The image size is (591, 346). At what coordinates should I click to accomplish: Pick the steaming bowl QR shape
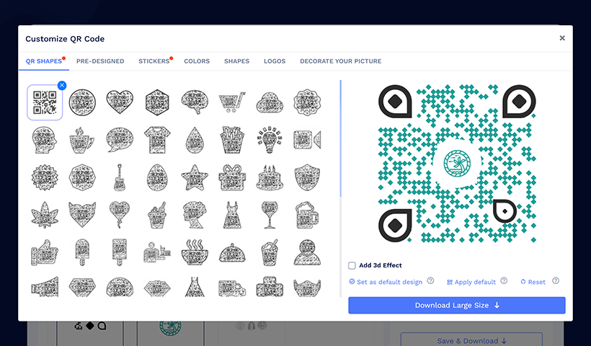(x=195, y=252)
